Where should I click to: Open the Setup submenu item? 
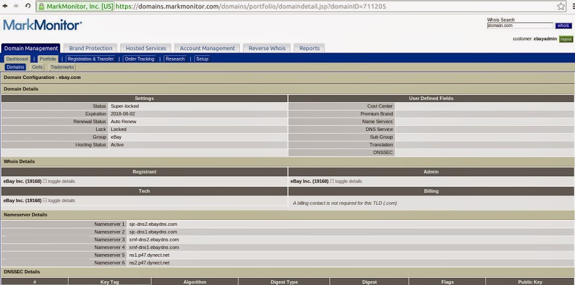(x=202, y=59)
